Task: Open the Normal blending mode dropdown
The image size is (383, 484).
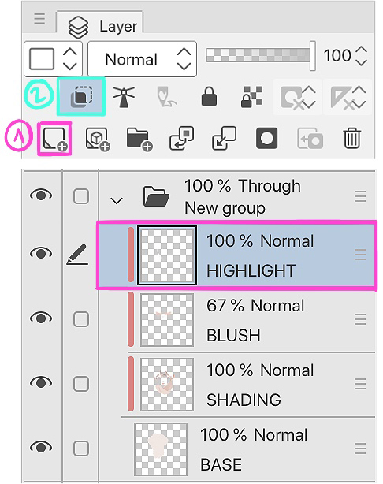Action: [143, 59]
